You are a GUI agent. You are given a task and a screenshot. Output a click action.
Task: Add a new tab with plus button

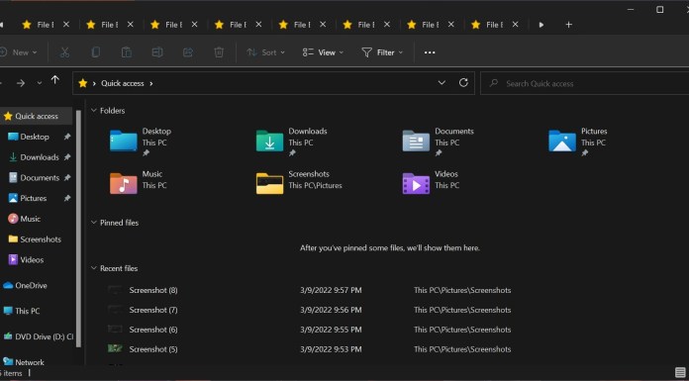tap(568, 25)
